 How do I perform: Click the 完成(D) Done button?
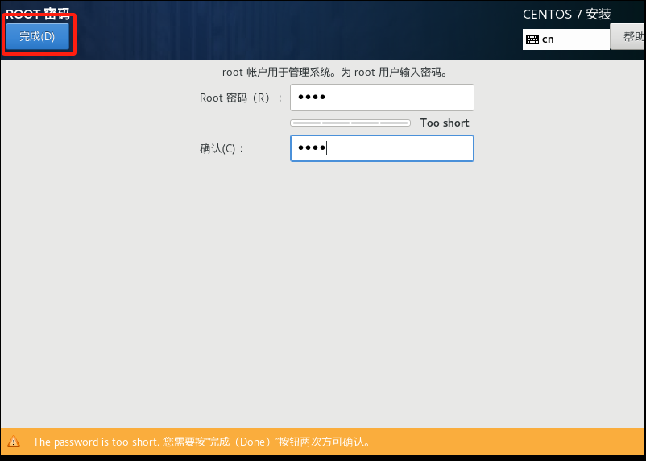coord(37,37)
